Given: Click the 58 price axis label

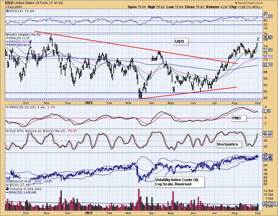Looking at the screenshot, I should (x=266, y=98).
